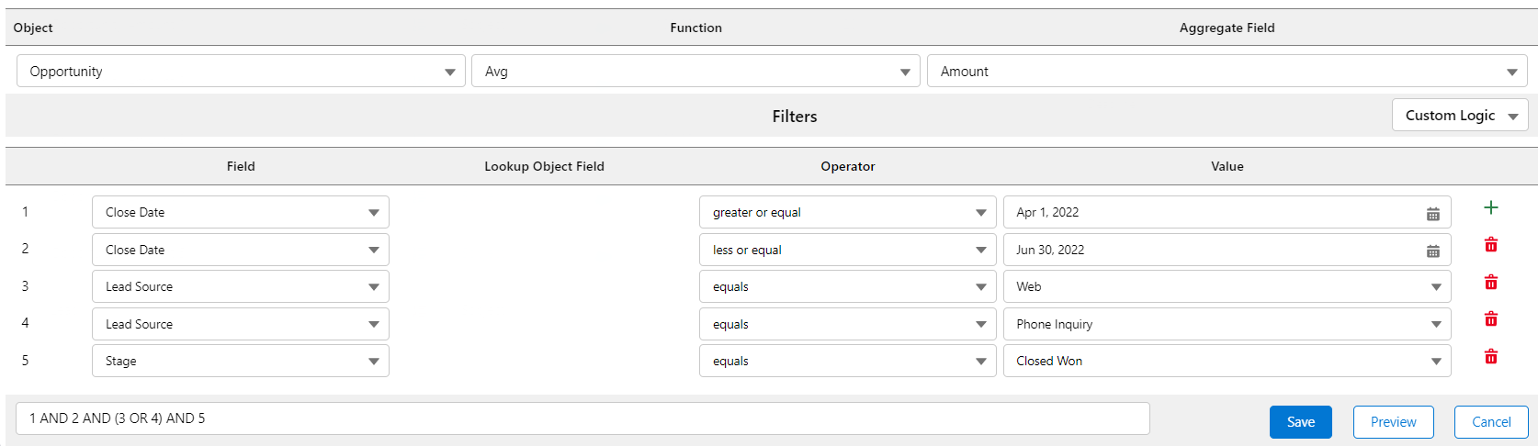Image resolution: width=1538 pixels, height=446 pixels.
Task: Open the Opportunity object dropdown
Action: (x=241, y=72)
